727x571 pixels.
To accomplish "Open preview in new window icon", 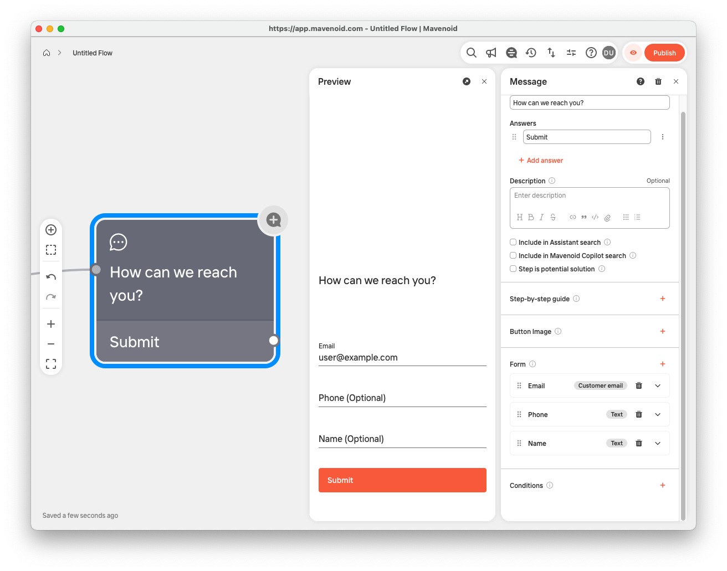I will (x=467, y=81).
